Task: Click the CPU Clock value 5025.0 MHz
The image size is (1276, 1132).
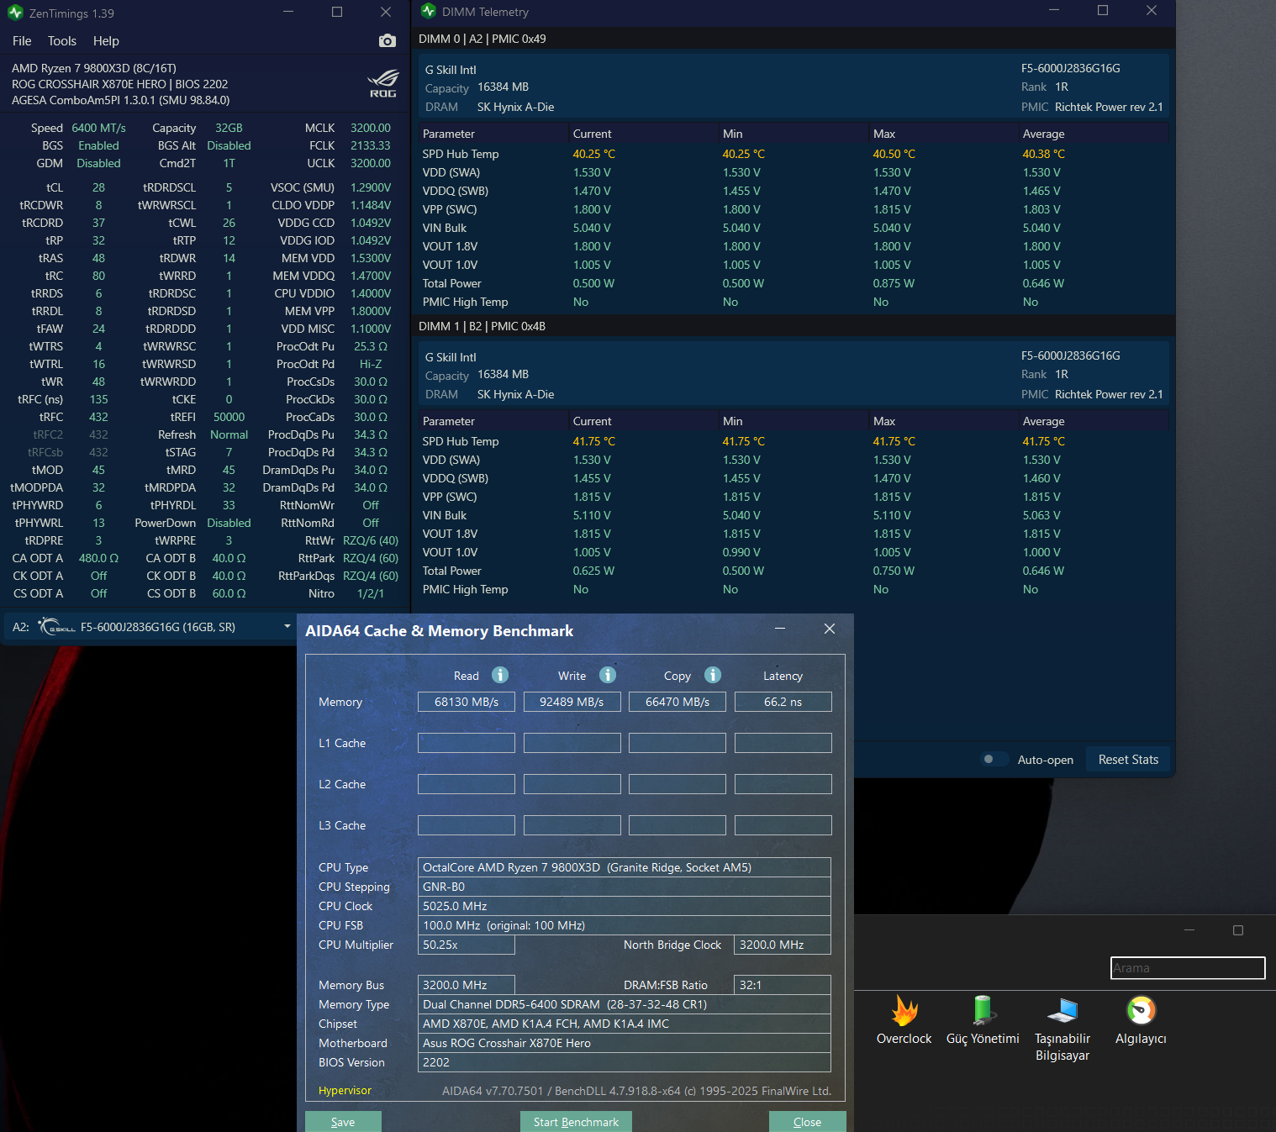Action: pyautogui.click(x=625, y=906)
